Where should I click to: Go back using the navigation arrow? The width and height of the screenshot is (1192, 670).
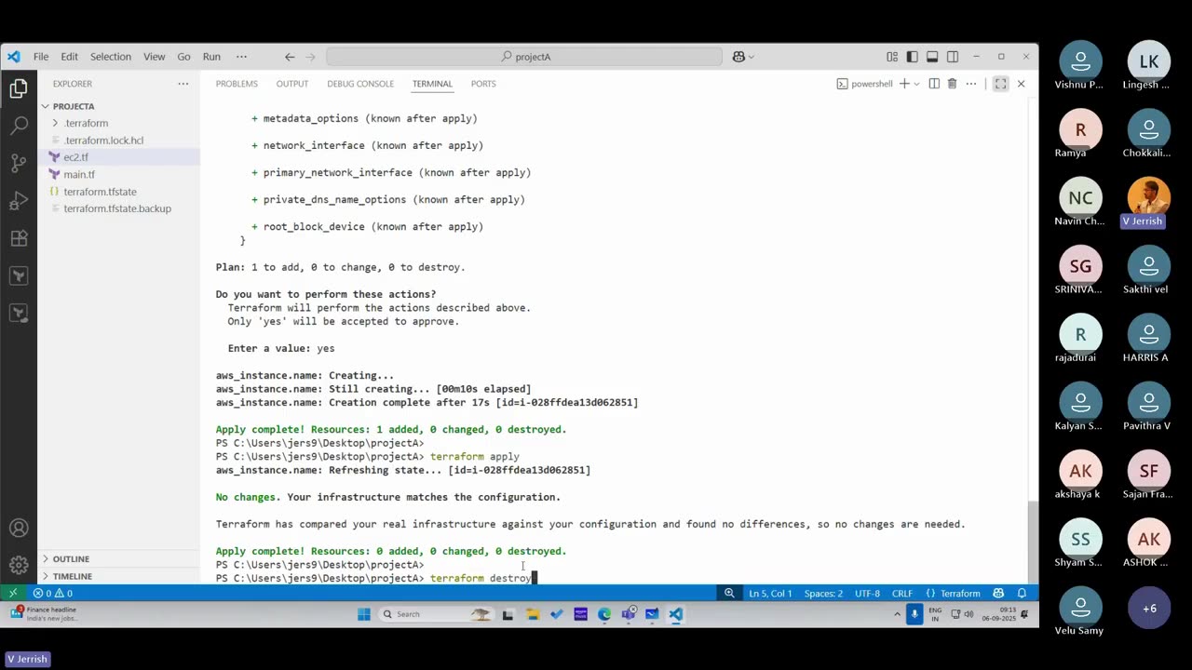(x=290, y=57)
